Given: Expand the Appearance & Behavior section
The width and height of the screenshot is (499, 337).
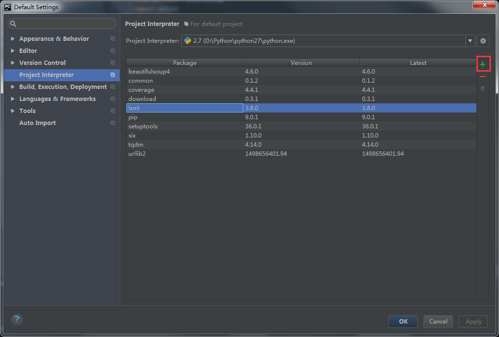Looking at the screenshot, I should (12, 39).
